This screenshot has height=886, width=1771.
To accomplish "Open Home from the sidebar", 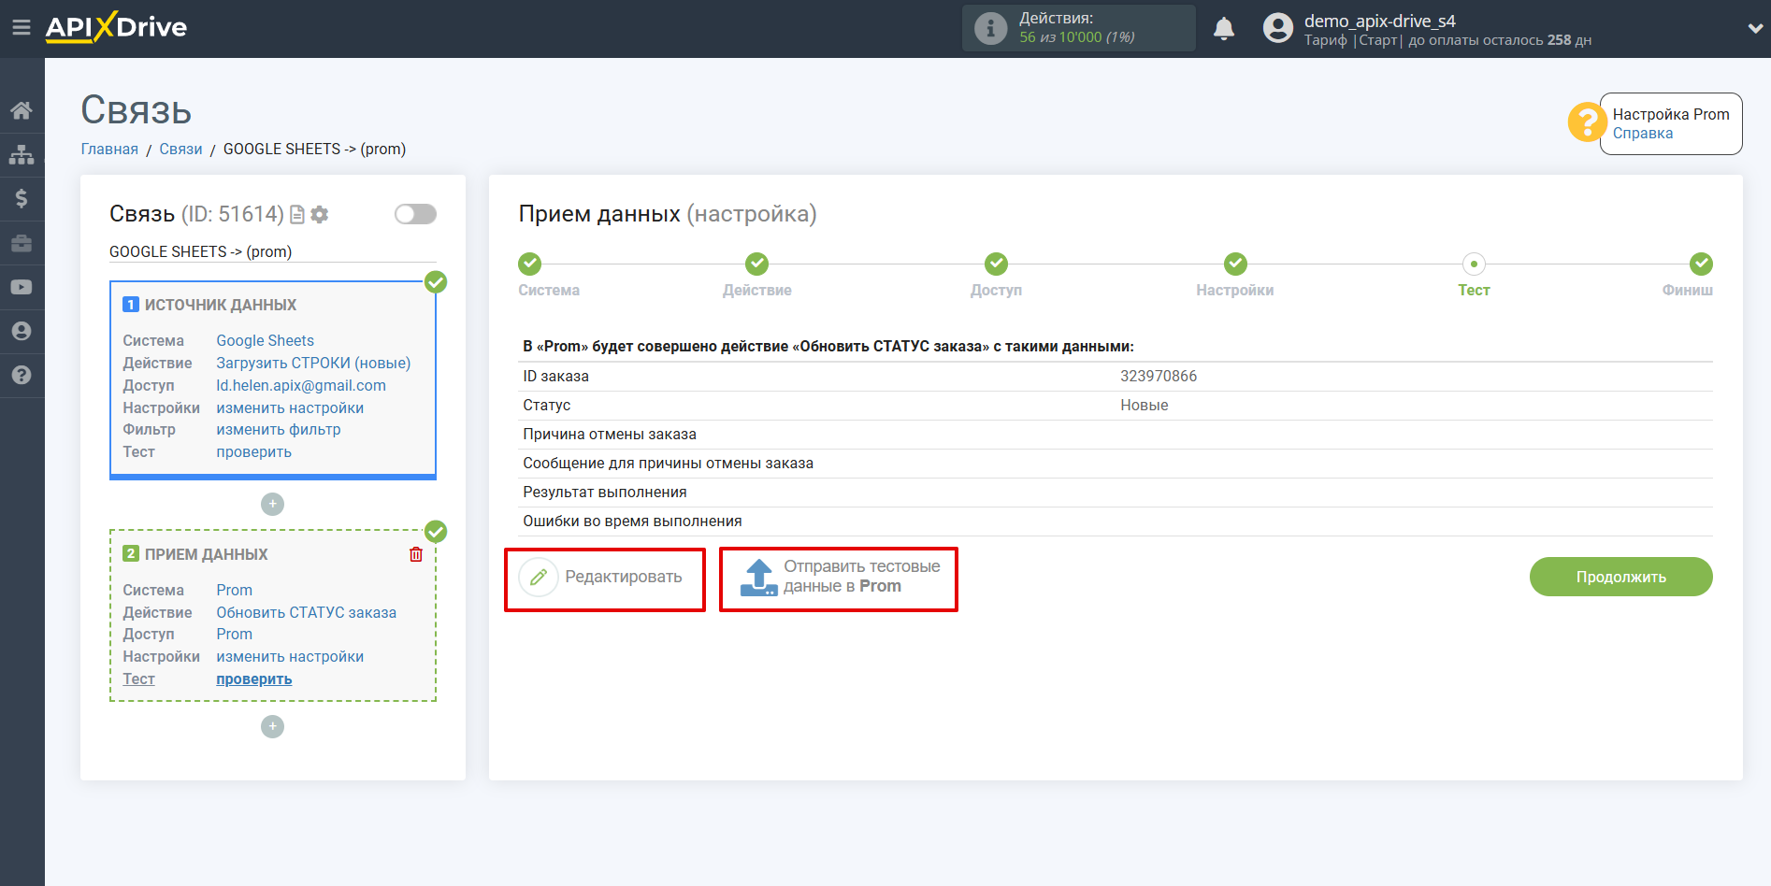I will pos(22,110).
